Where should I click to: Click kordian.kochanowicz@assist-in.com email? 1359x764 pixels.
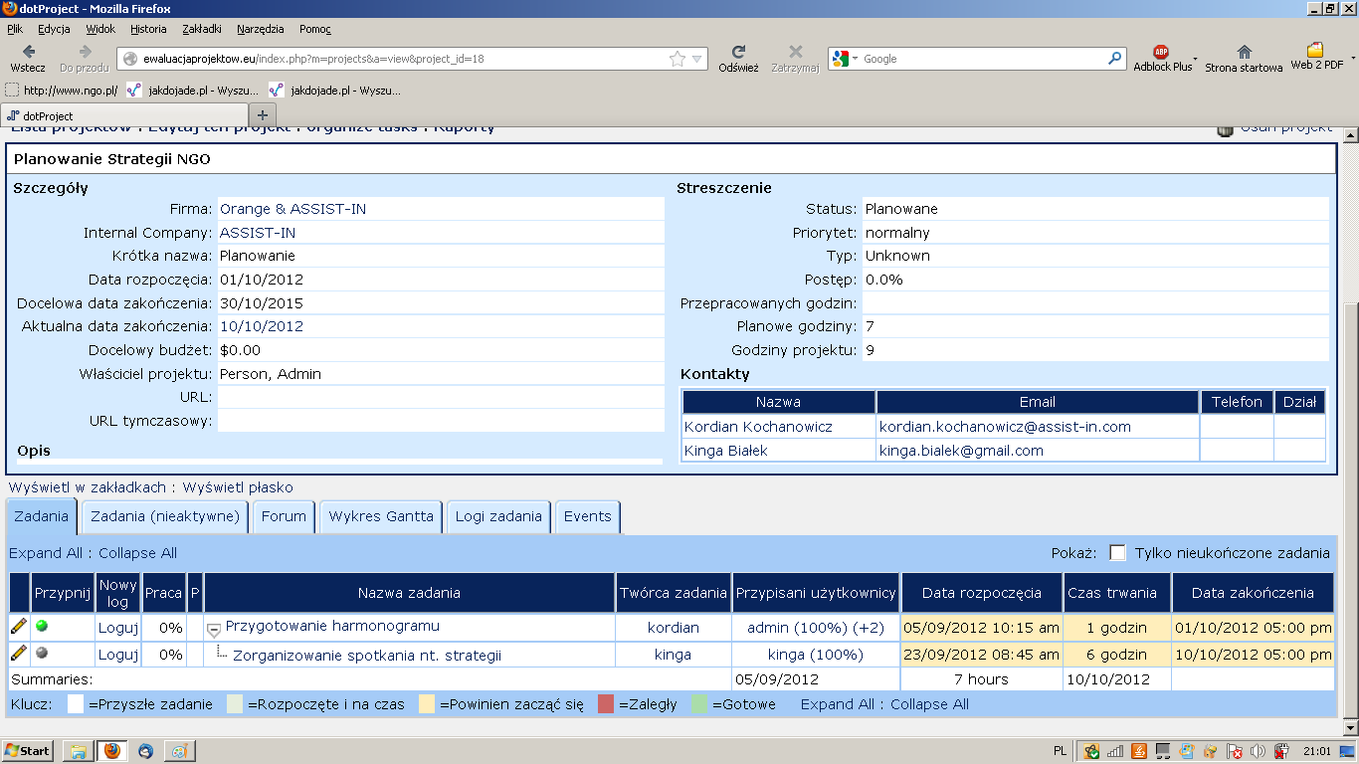[1005, 427]
